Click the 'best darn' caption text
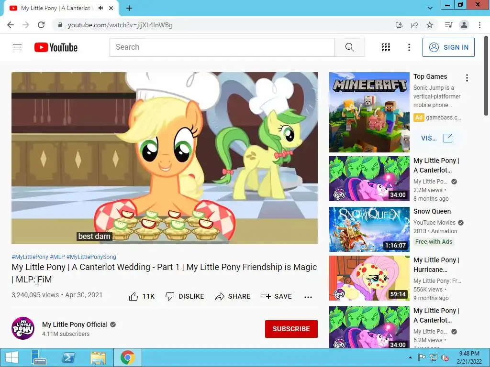 94,236
